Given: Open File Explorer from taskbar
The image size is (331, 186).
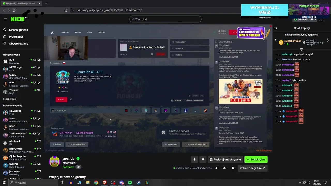Looking at the screenshot, I should coord(88,183).
